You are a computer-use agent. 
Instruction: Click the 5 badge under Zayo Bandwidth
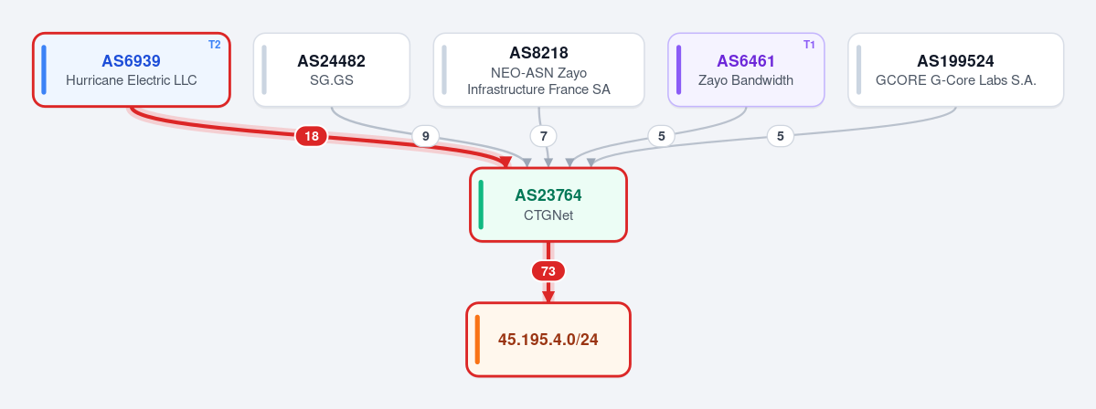coord(661,136)
